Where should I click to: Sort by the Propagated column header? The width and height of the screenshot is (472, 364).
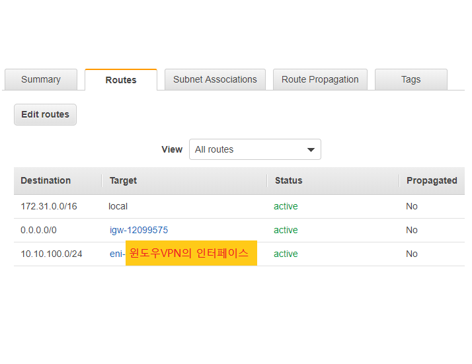tap(432, 180)
